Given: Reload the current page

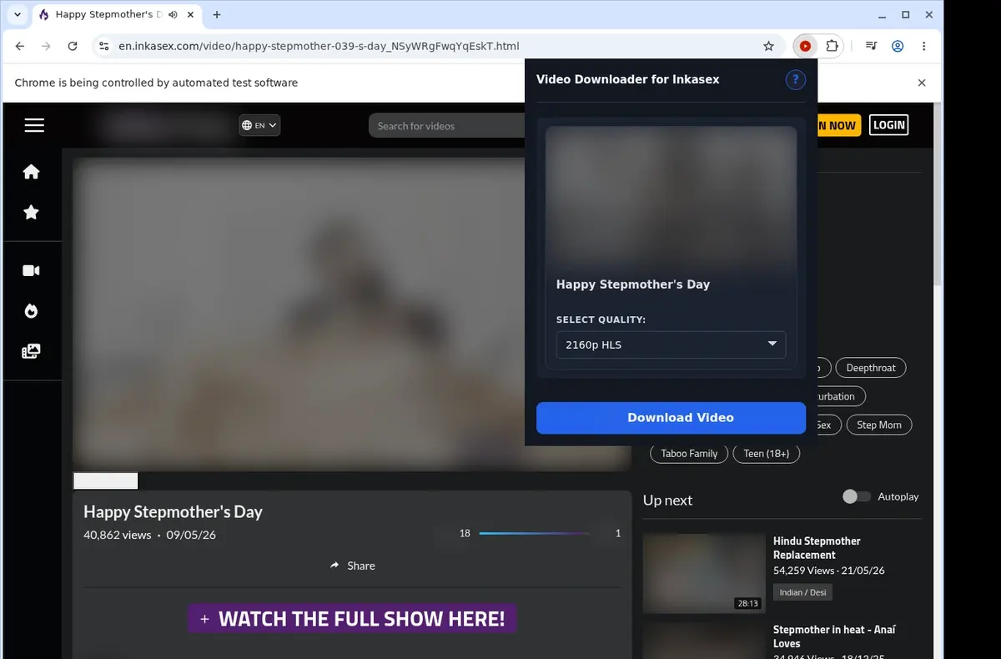Looking at the screenshot, I should tap(73, 47).
